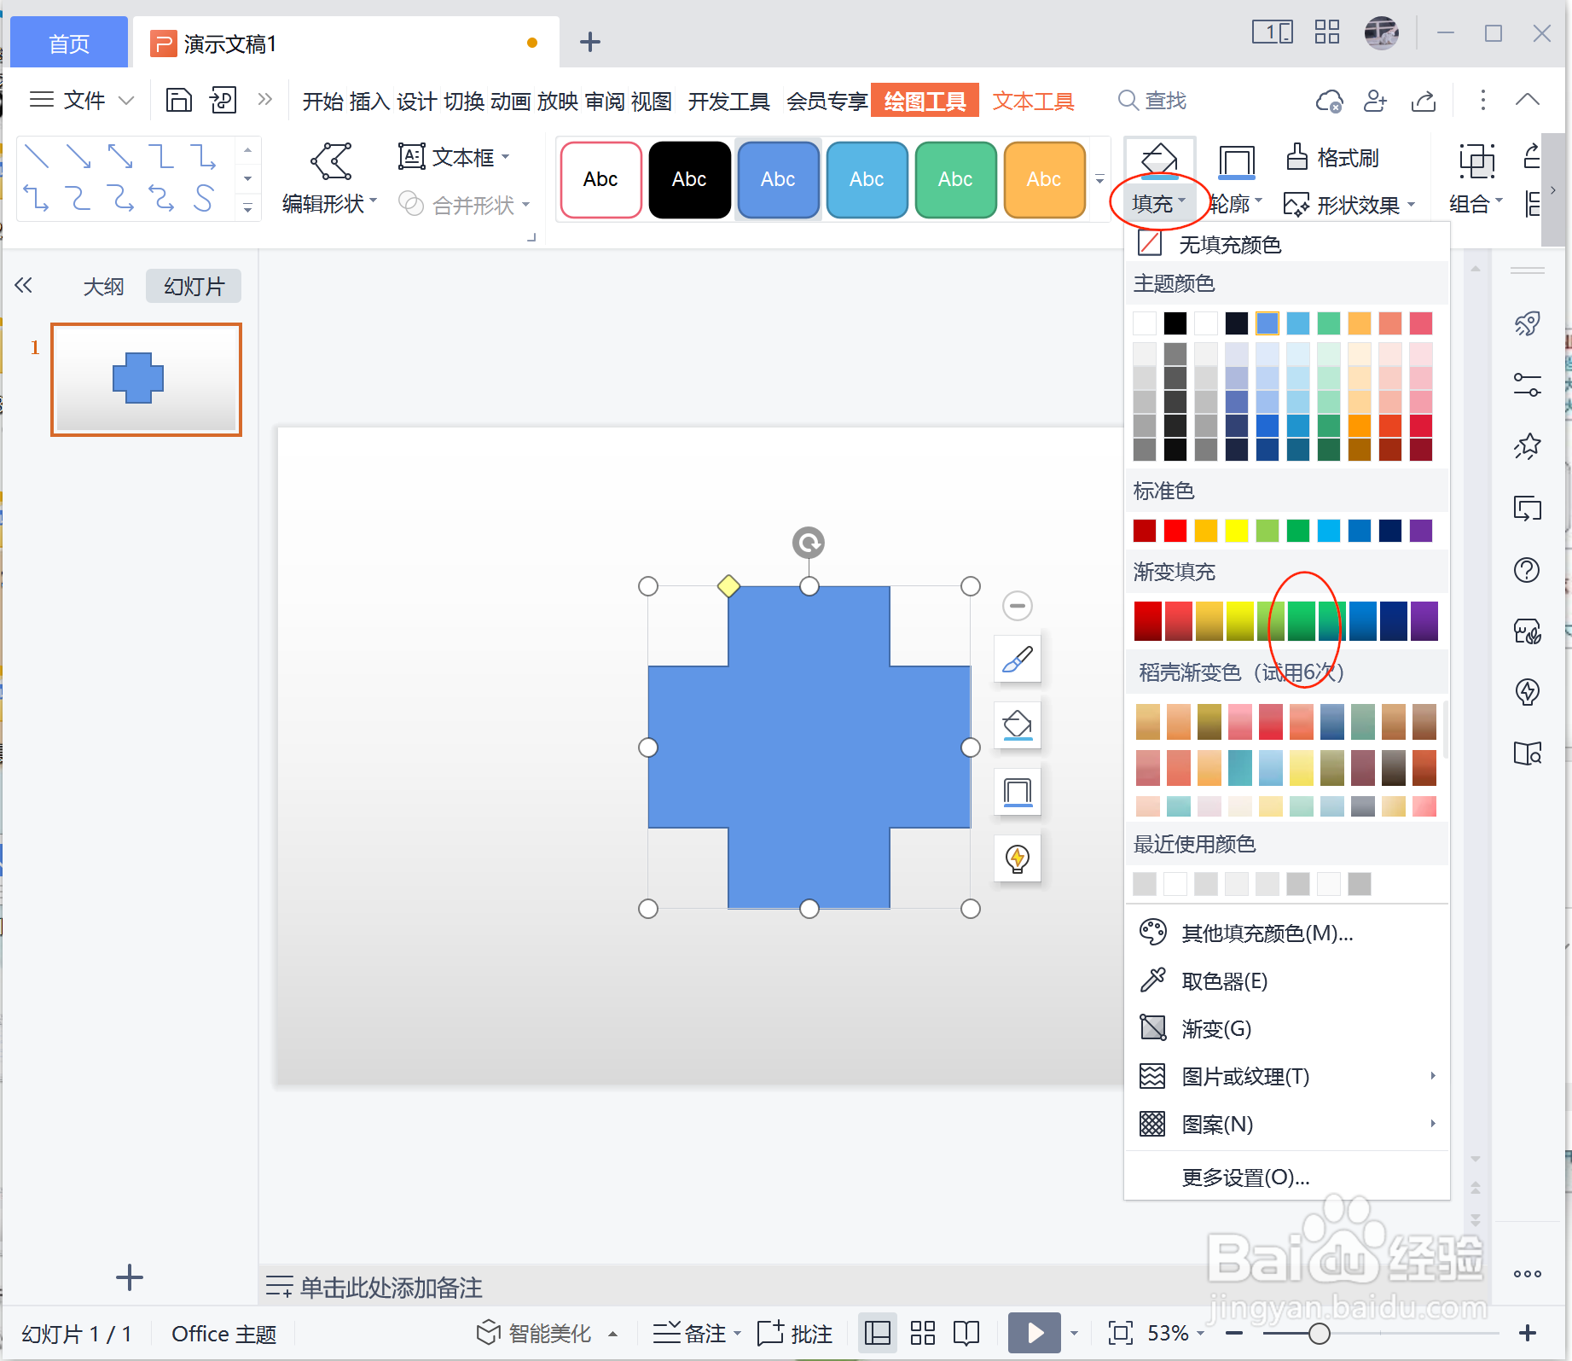Viewport: 1572px width, 1361px height.
Task: Open the File (文件) menu dropdown
Action: [82, 100]
